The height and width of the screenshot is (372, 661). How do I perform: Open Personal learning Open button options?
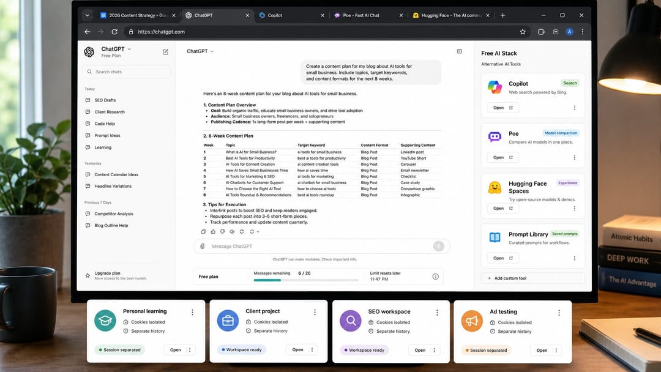(x=190, y=350)
